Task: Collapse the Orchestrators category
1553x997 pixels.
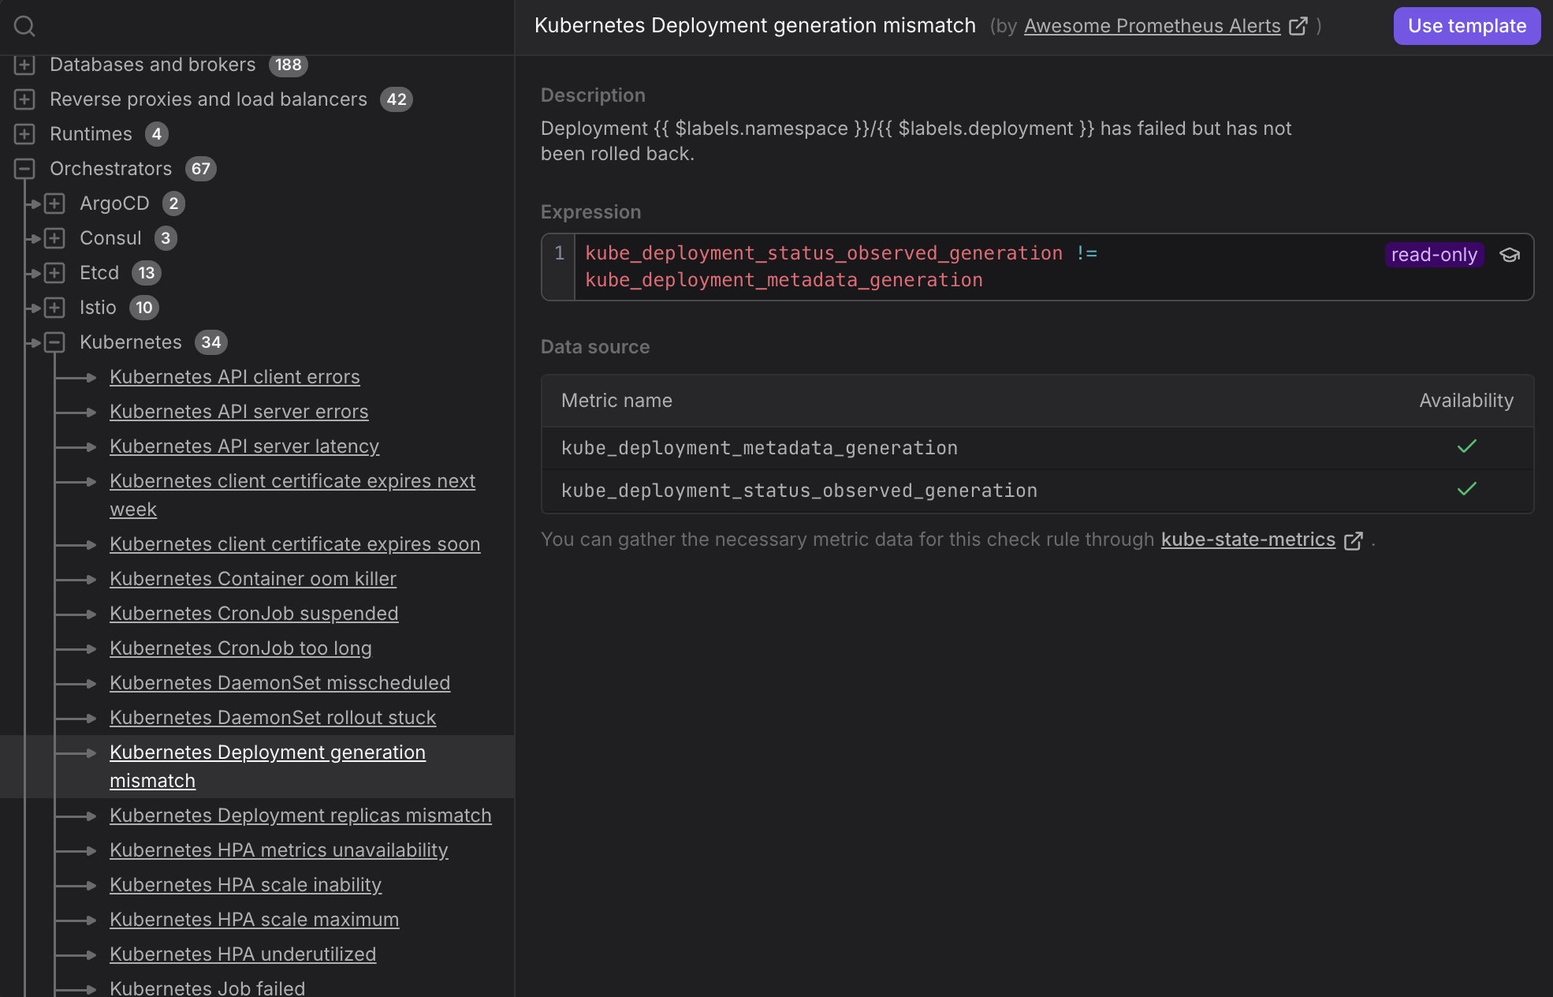Action: [x=24, y=169]
